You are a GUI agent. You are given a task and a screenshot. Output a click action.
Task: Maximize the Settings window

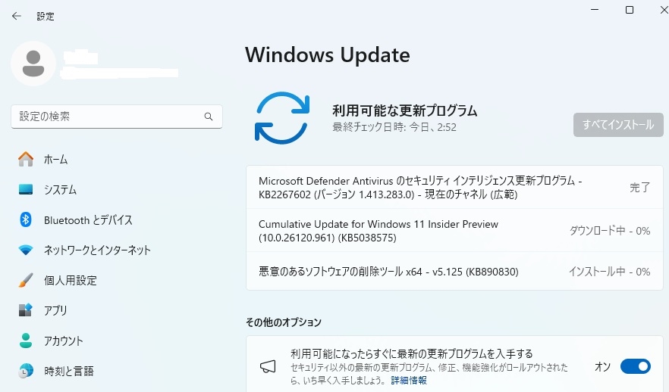(x=630, y=9)
